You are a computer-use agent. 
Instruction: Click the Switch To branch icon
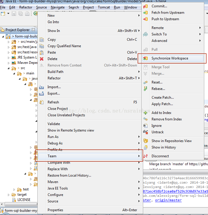pos(145,34)
